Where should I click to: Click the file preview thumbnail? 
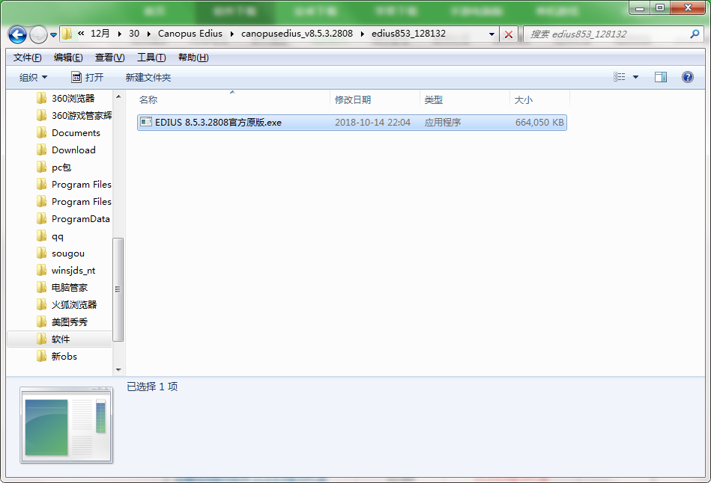66,425
